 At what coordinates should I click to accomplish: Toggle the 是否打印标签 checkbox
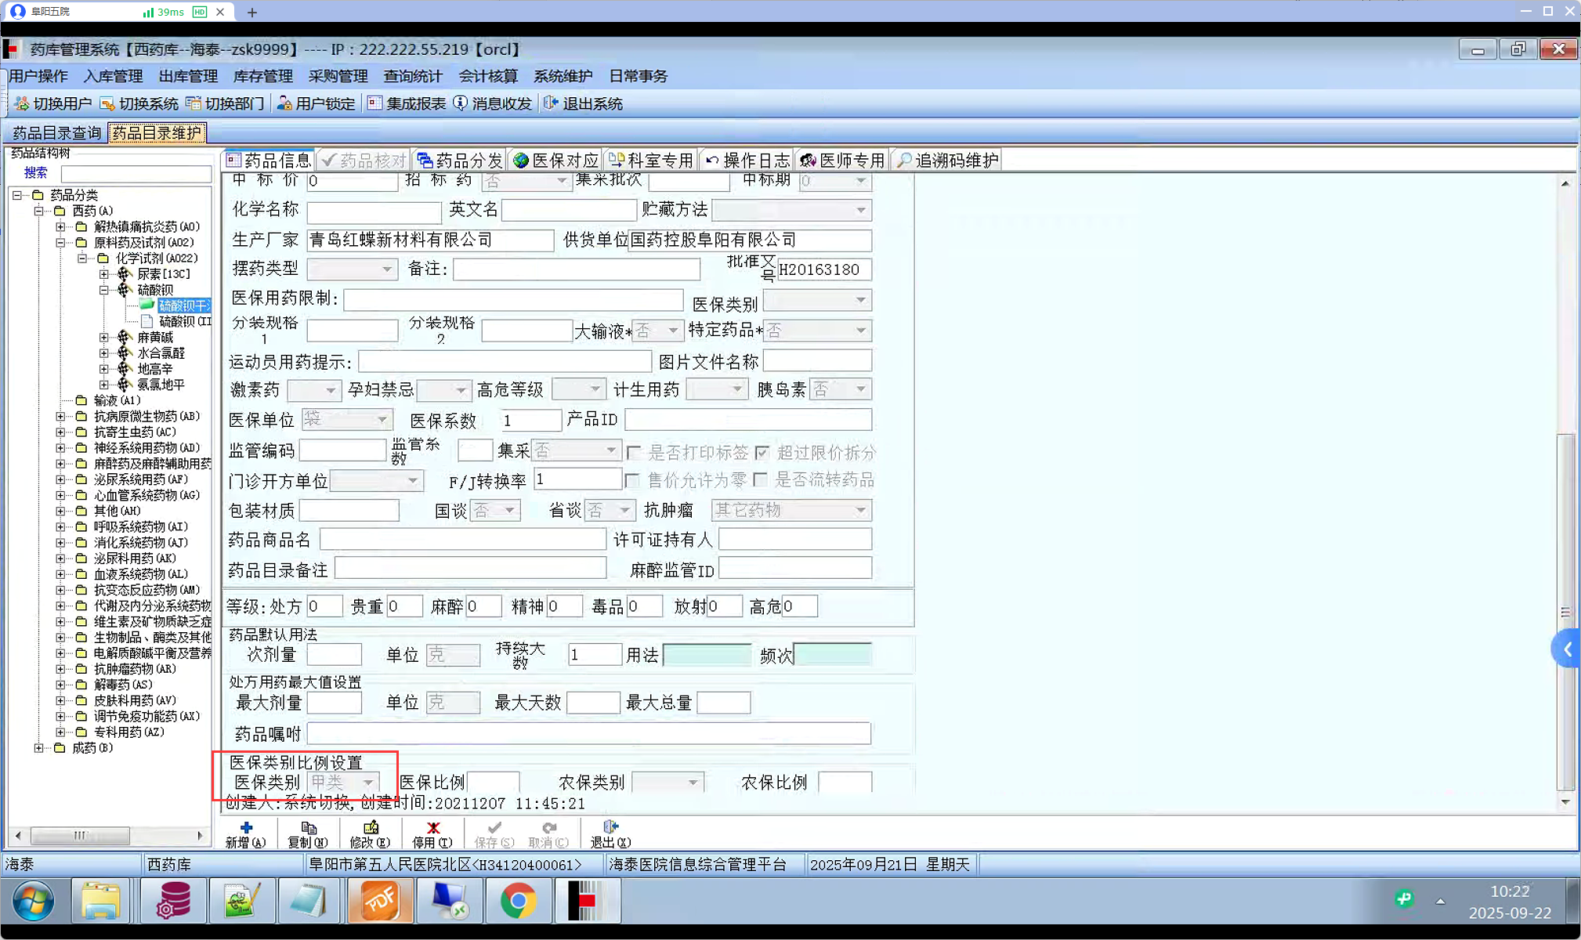[x=634, y=453]
